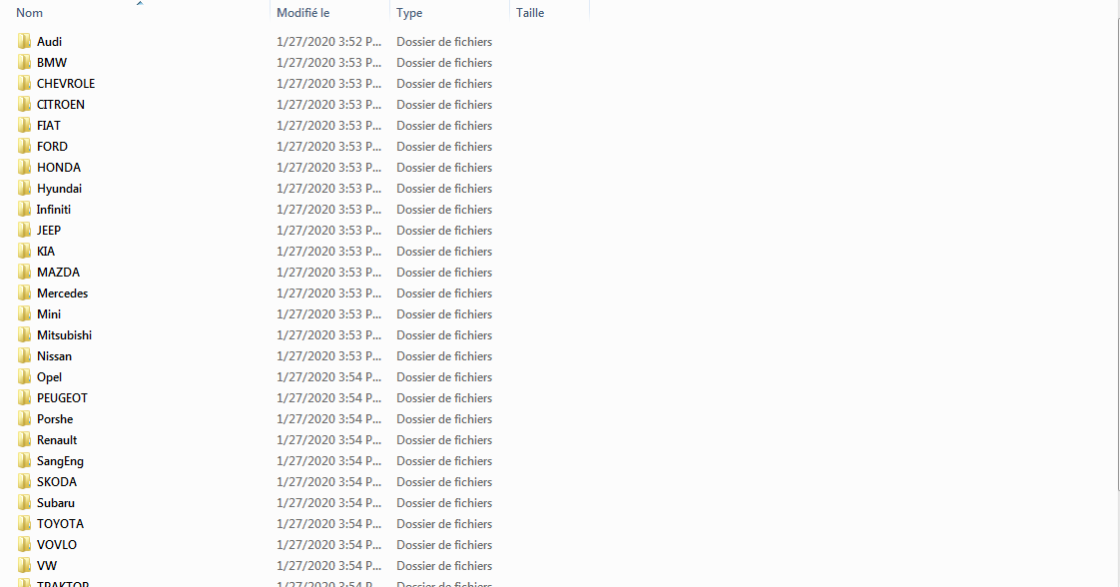Click the Audi modified date cell
The height and width of the screenshot is (587, 1120).
point(329,41)
